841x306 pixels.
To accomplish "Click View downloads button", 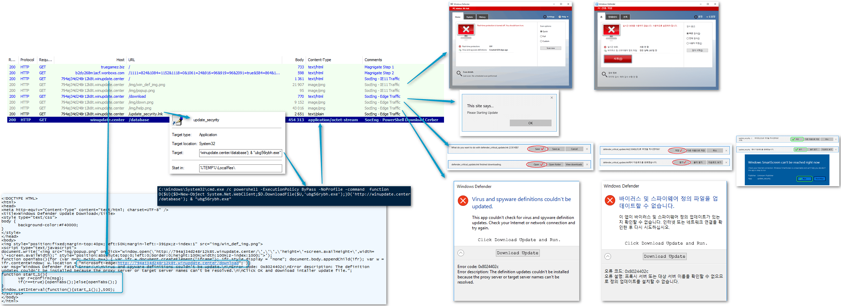I will (574, 164).
